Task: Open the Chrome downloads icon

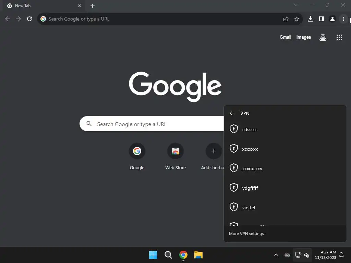Action: coord(311,19)
